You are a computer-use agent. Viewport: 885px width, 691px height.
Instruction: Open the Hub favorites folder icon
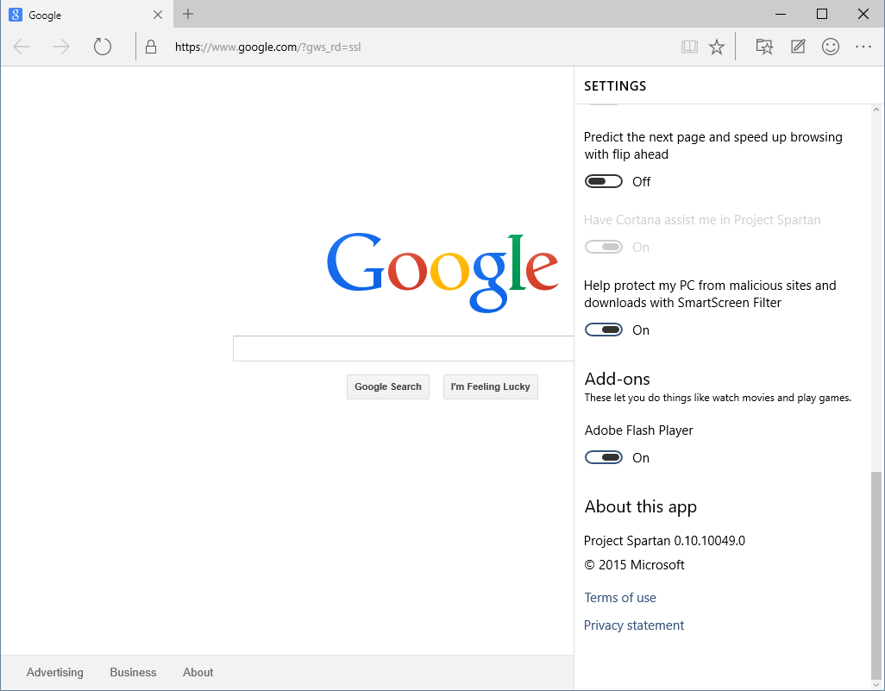(x=764, y=47)
